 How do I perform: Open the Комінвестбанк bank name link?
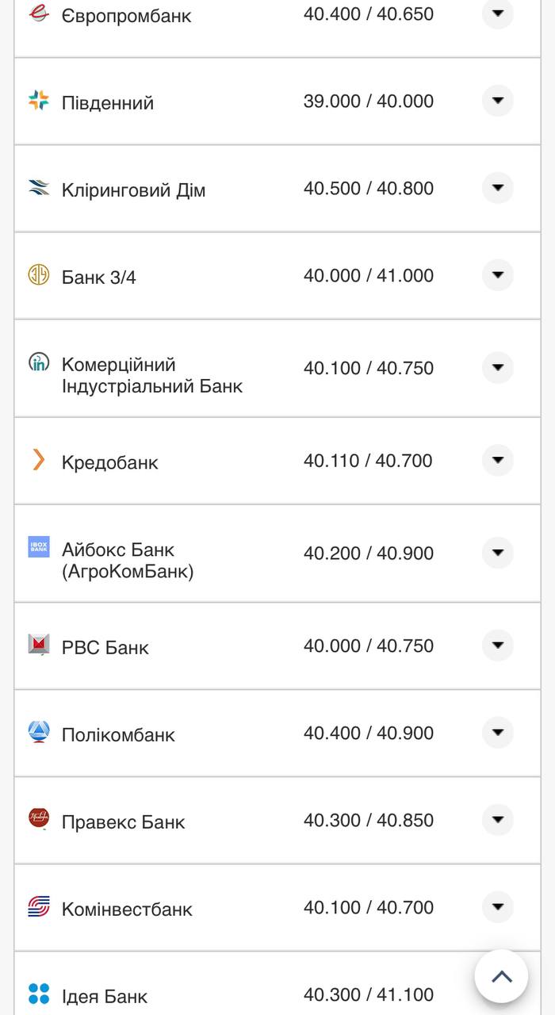pyautogui.click(x=127, y=910)
